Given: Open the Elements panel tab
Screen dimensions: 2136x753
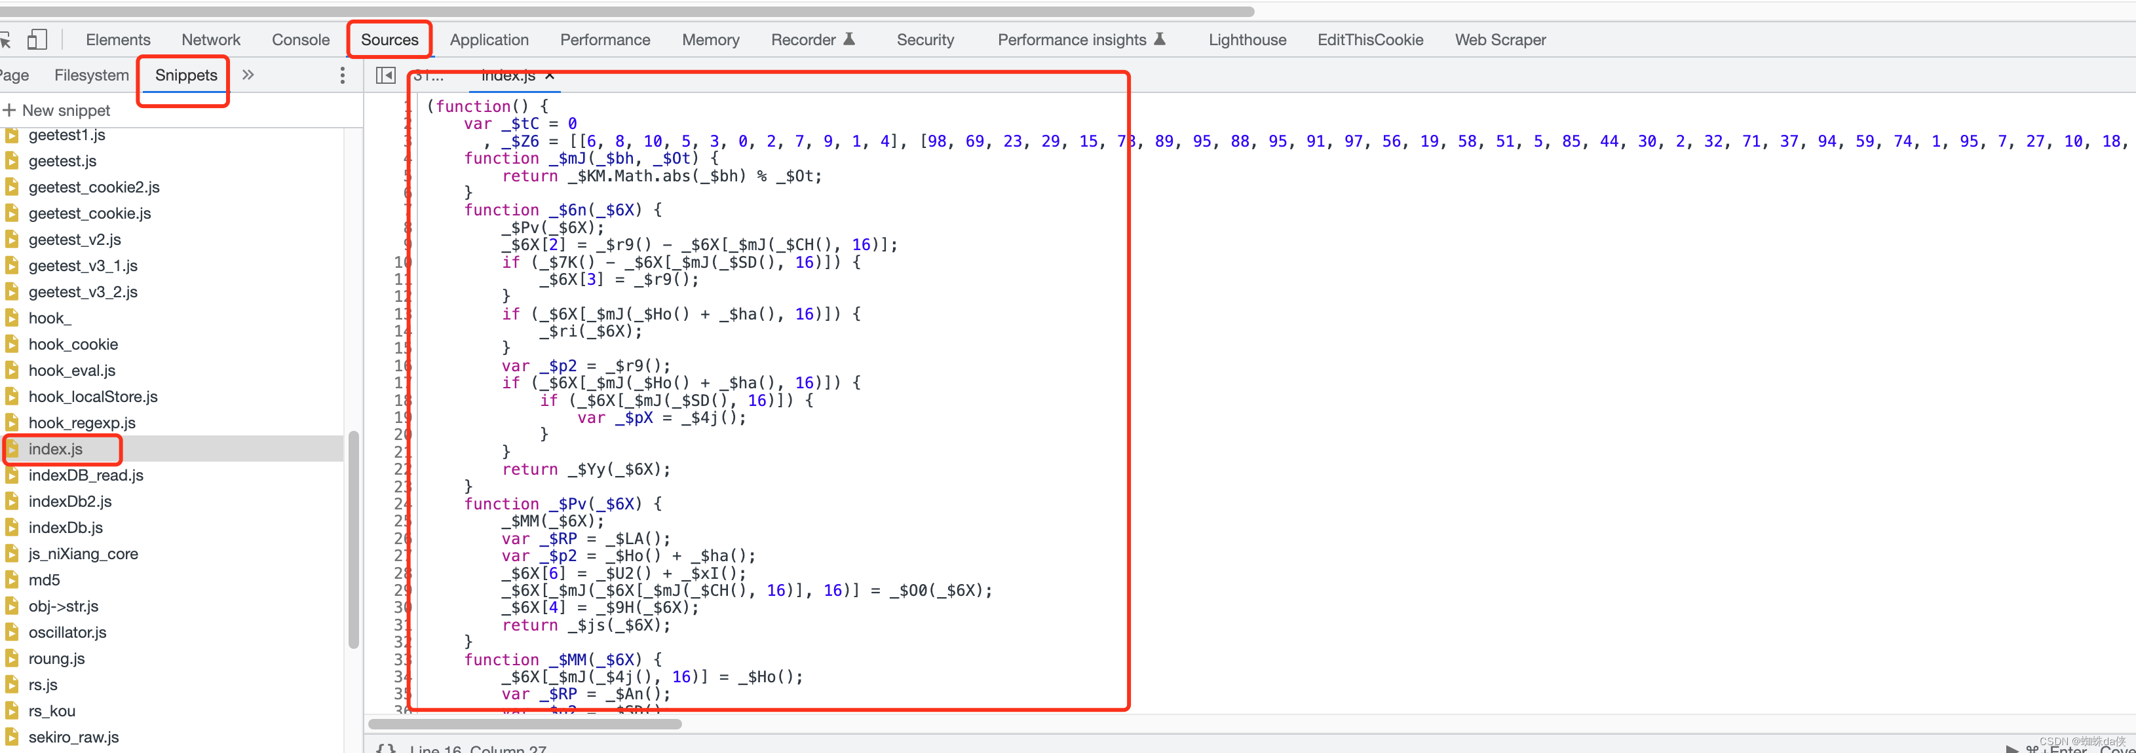Looking at the screenshot, I should pos(118,40).
